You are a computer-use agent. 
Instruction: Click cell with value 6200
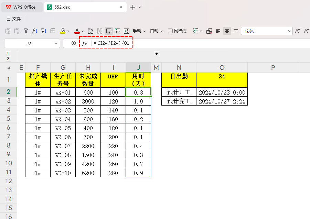(x=88, y=173)
